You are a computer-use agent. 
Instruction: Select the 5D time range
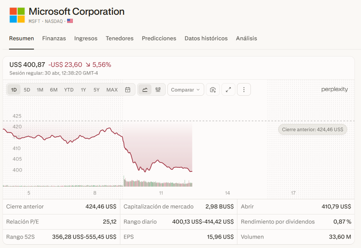27,90
